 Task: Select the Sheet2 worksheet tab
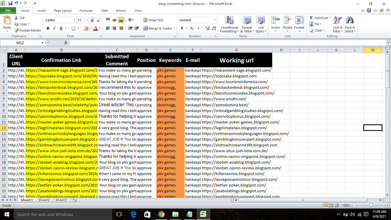44,200
